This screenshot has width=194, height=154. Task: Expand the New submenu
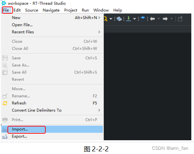[52, 18]
